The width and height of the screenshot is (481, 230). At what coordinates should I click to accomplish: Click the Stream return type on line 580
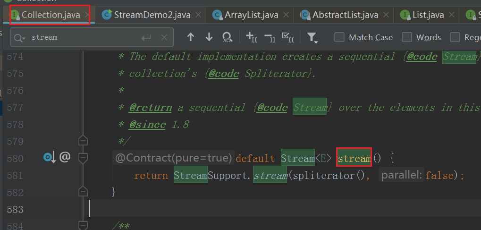point(298,159)
